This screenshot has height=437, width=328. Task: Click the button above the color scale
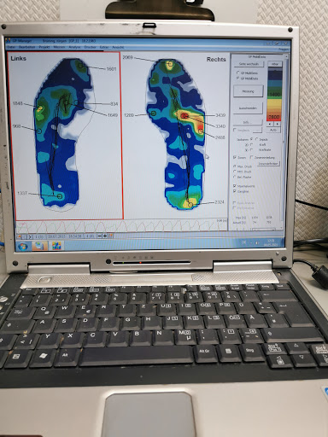click(x=274, y=64)
